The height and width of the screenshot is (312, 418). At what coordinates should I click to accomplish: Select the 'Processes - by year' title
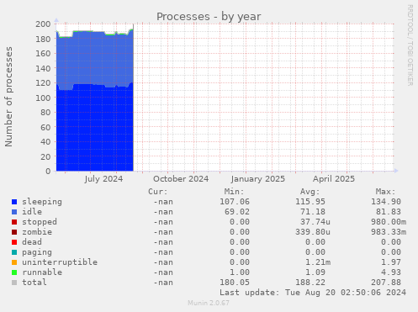coord(209,17)
